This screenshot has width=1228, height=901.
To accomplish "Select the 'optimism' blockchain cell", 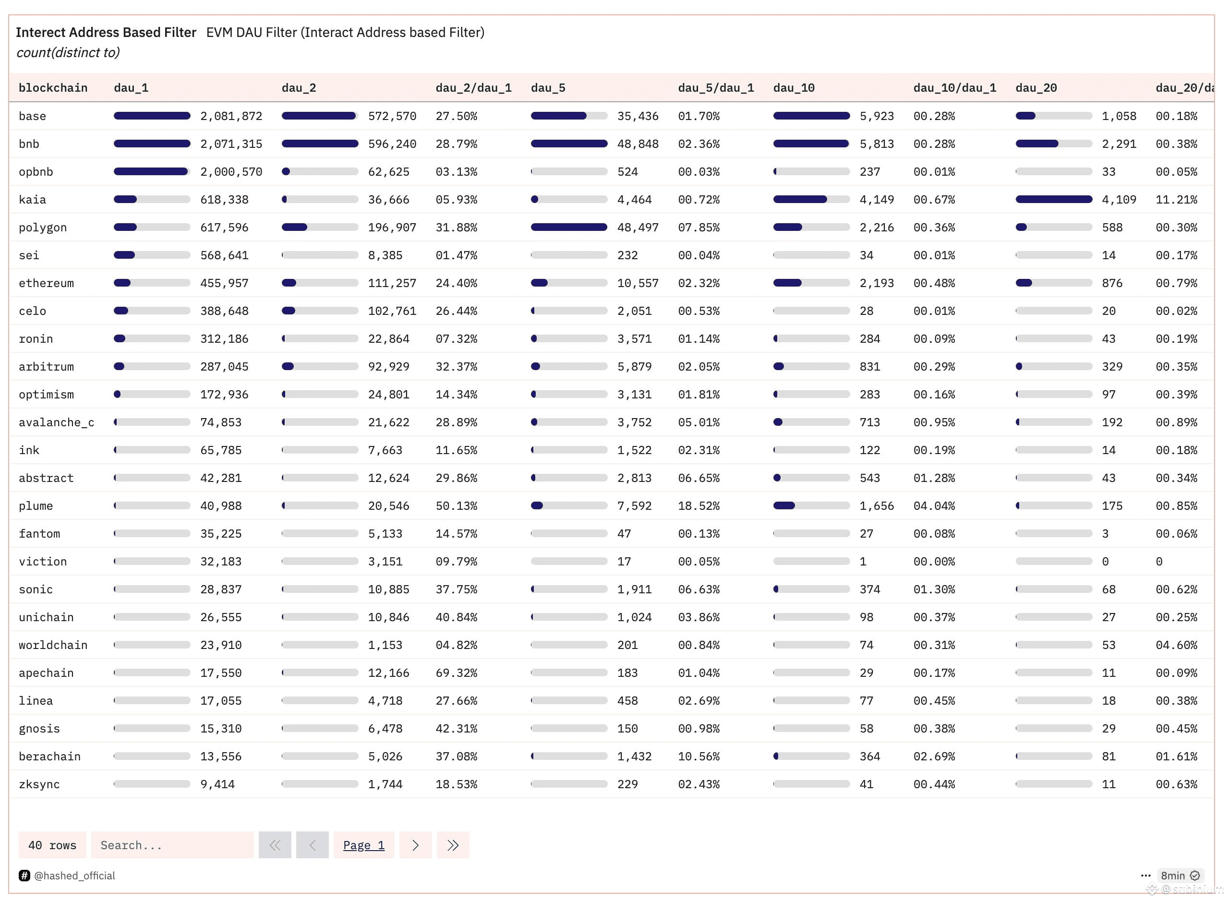I will point(47,394).
